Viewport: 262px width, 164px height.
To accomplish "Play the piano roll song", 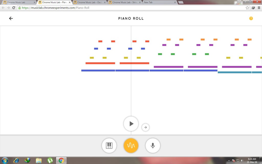I will point(131,124).
